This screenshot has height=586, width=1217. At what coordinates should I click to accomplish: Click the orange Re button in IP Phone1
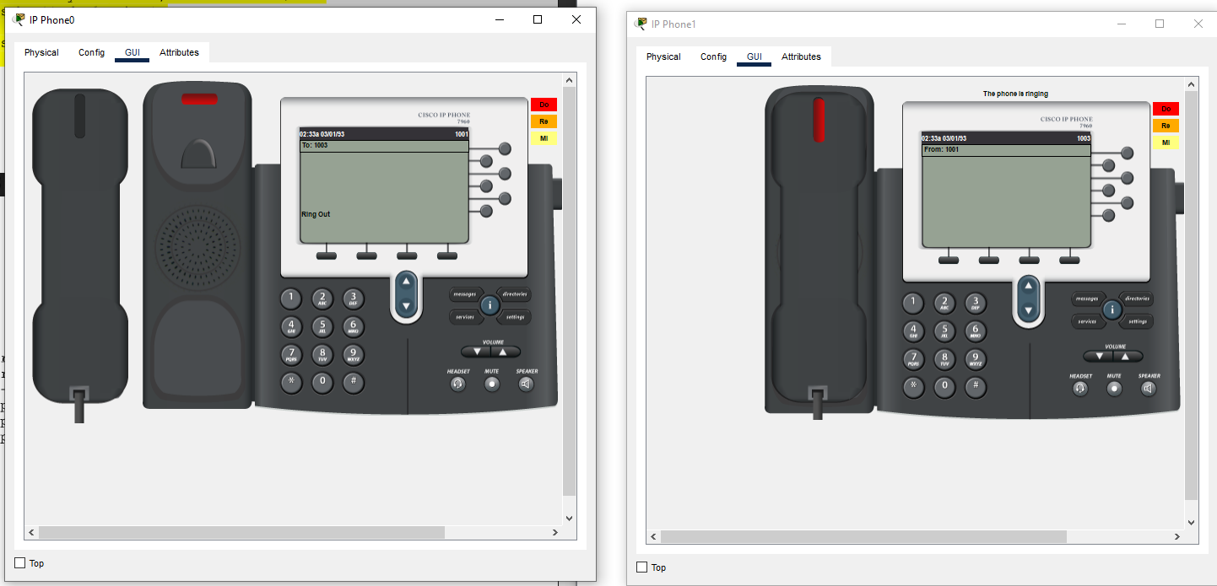tap(1166, 126)
